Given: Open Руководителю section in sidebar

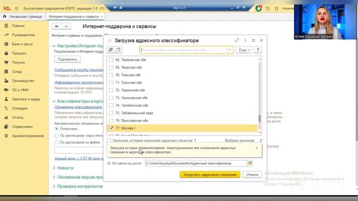Looking at the screenshot, I should [x=23, y=35].
